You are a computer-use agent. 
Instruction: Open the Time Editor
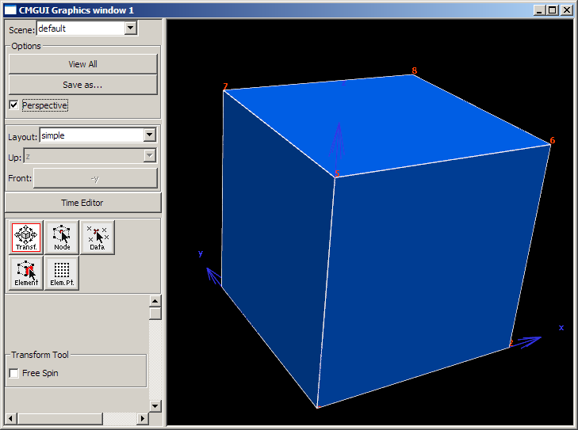coord(83,203)
